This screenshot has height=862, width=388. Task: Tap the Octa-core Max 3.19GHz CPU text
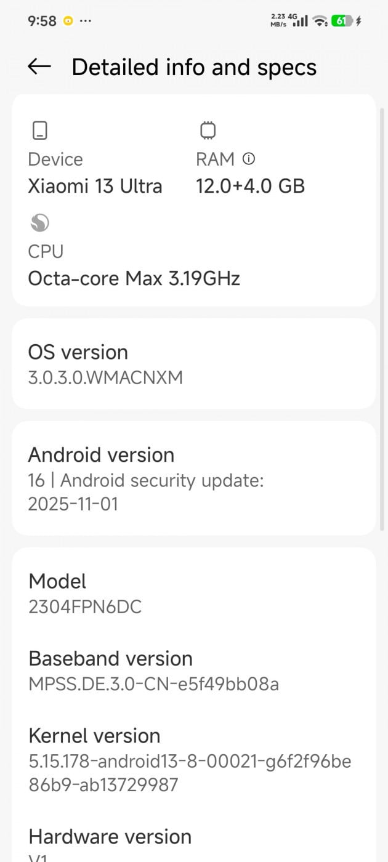click(x=134, y=278)
